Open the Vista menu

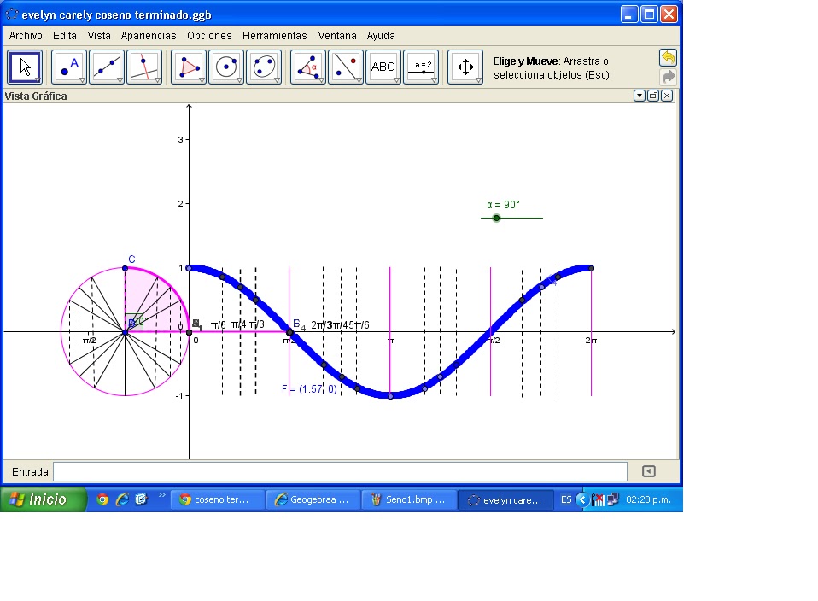click(99, 36)
